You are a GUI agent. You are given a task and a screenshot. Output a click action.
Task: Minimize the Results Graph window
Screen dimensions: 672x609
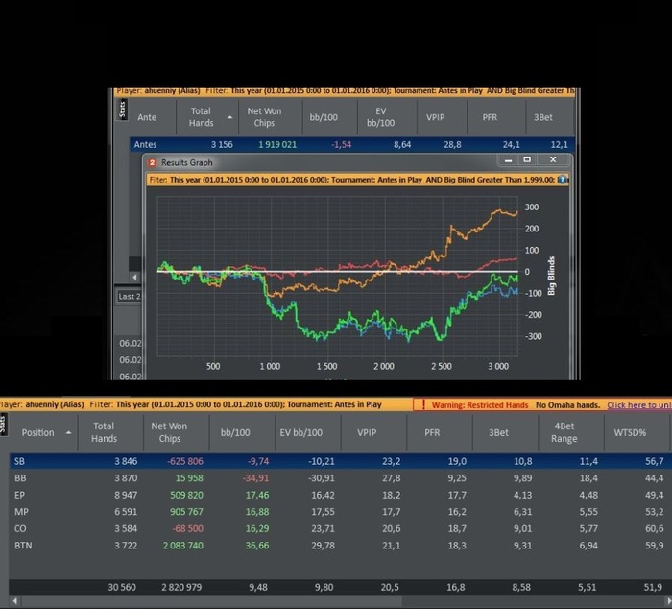point(508,160)
